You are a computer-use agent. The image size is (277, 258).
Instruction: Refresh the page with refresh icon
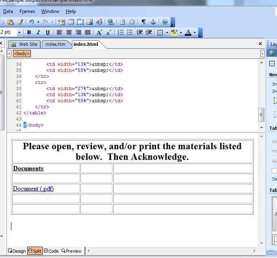coord(123,22)
